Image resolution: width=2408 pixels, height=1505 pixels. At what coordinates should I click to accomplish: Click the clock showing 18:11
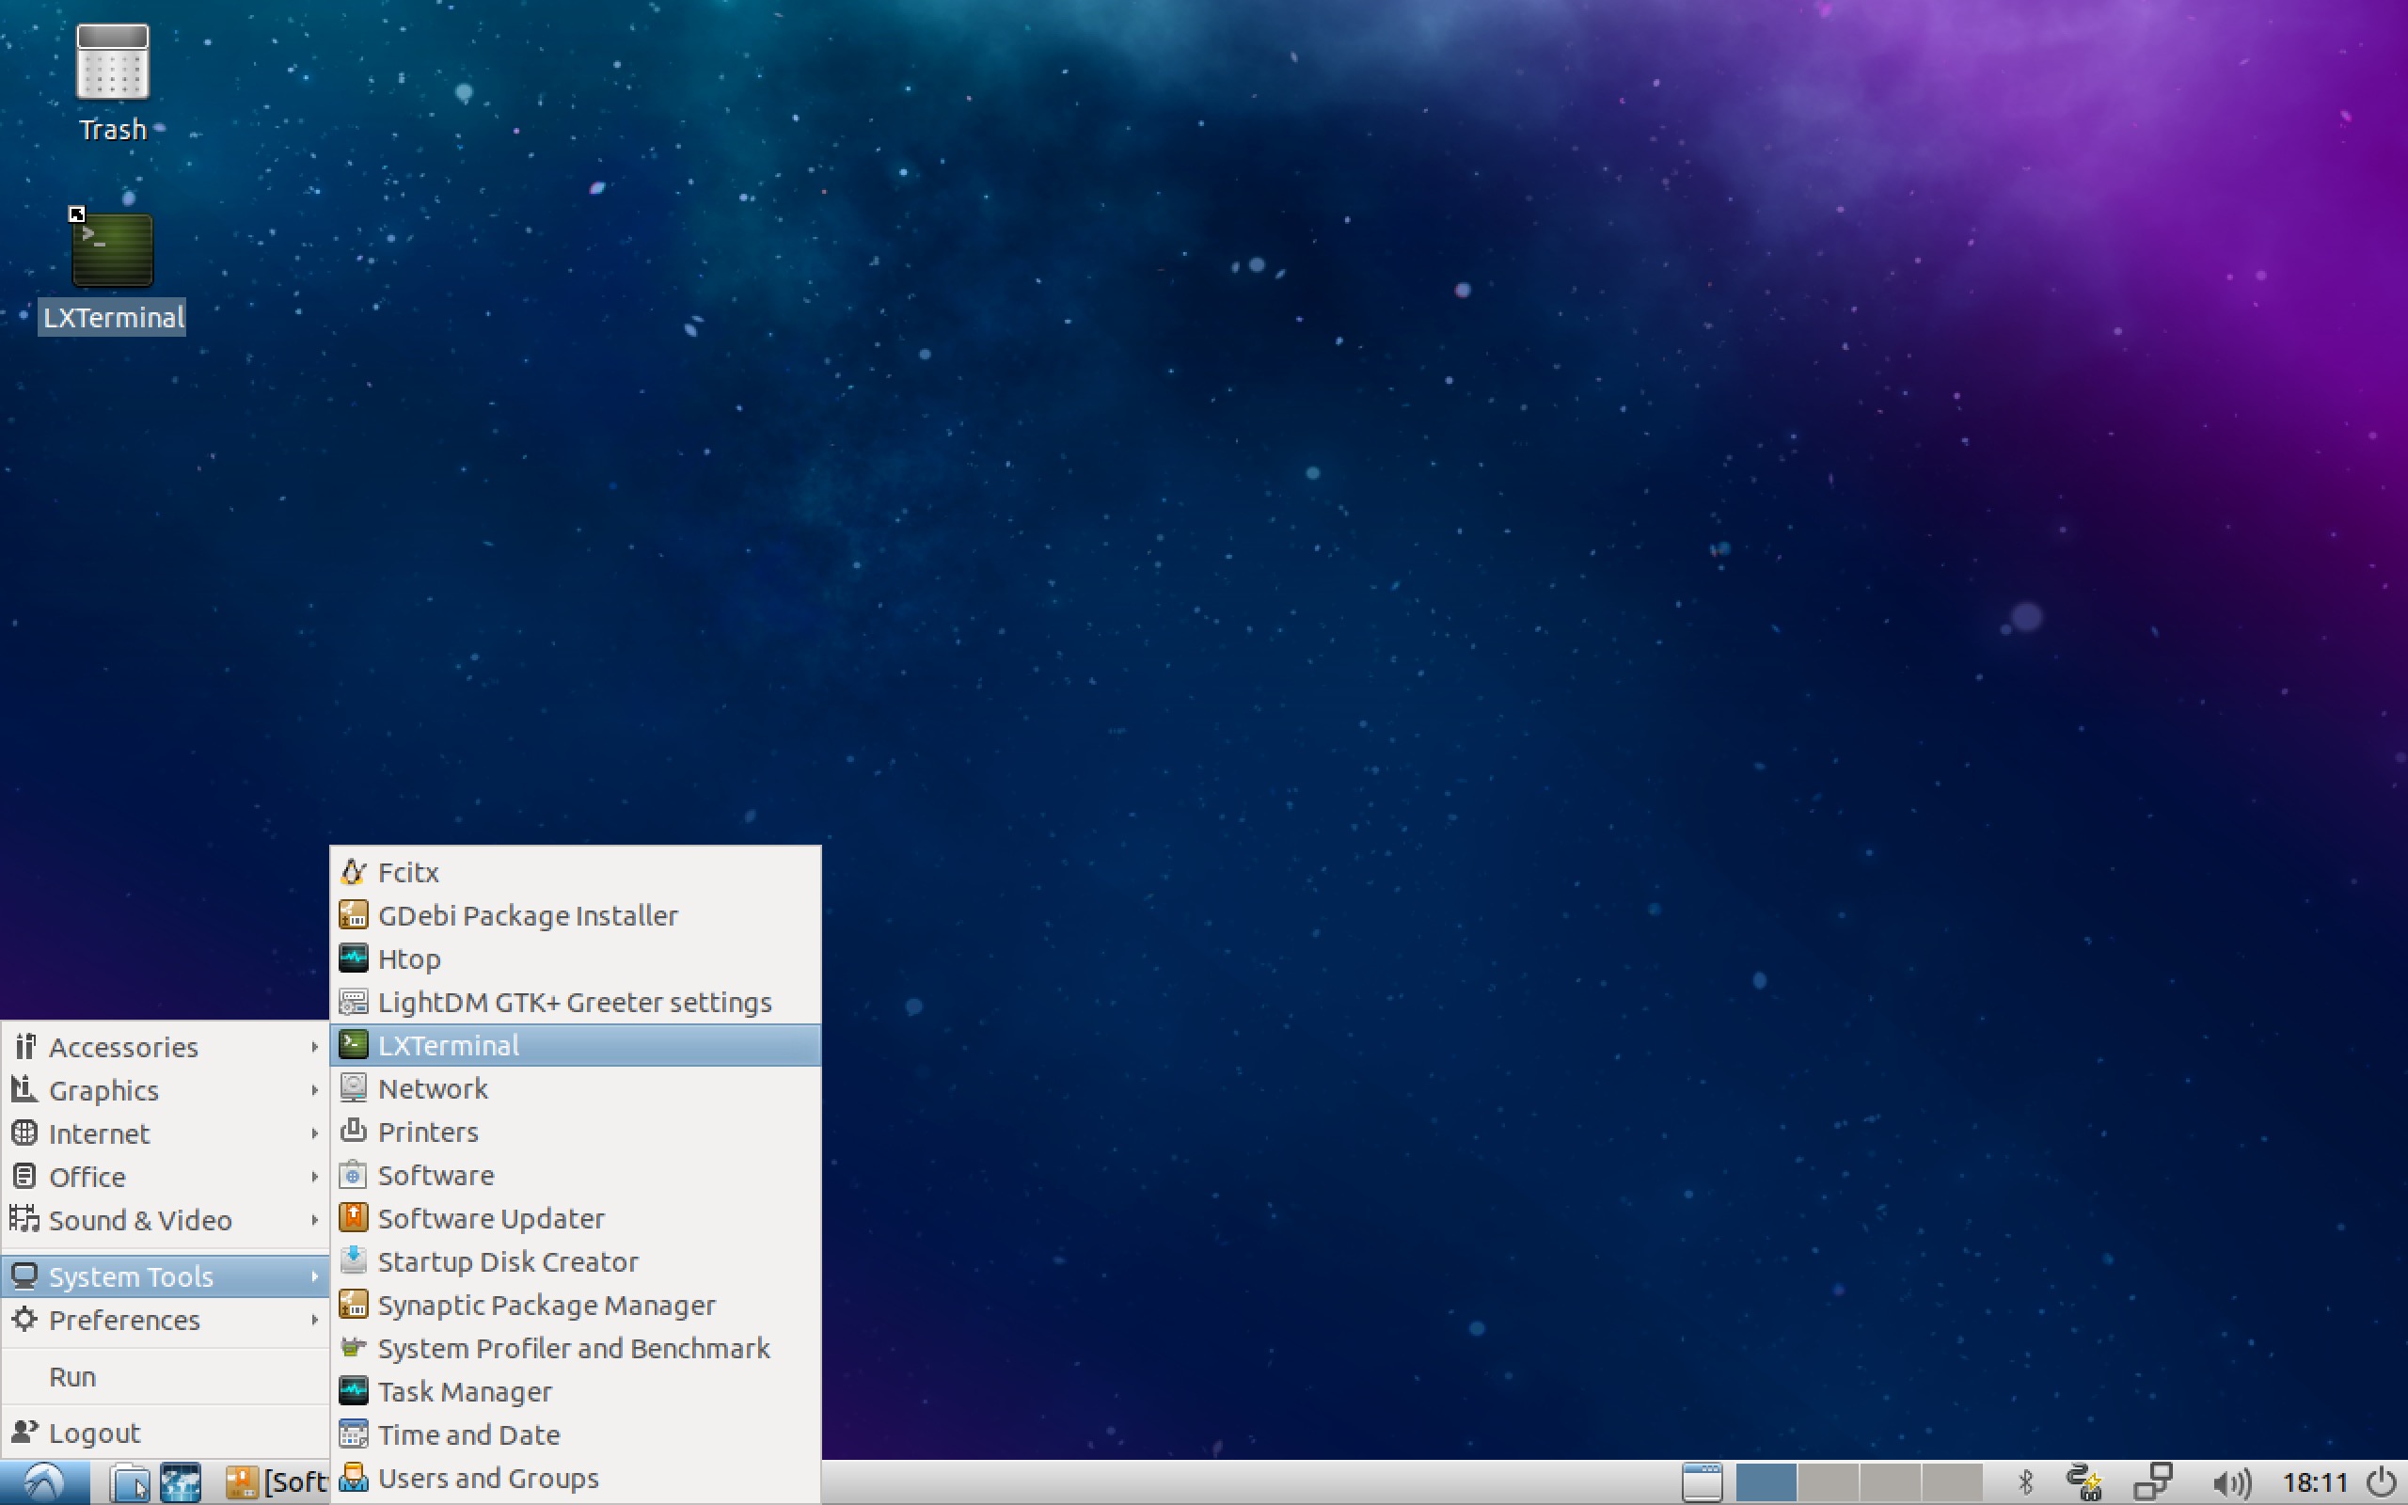[2315, 1483]
